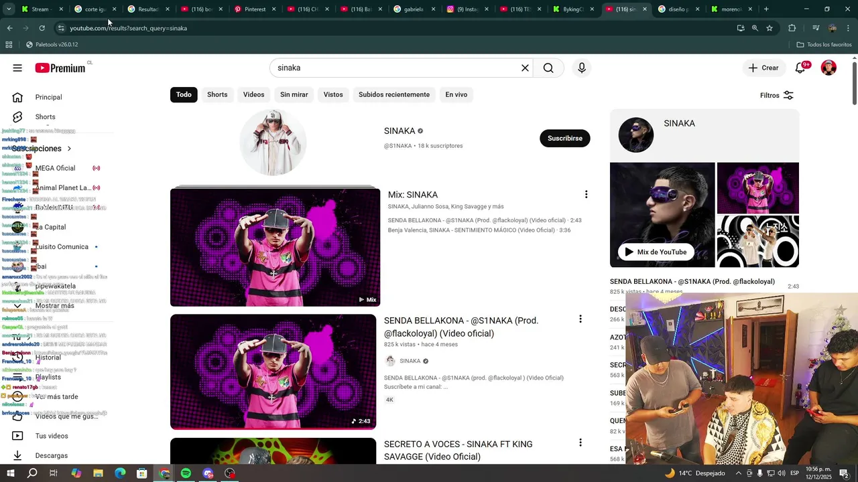Go to YouTube Premium home via logo
This screenshot has height=482, width=858.
[60, 68]
